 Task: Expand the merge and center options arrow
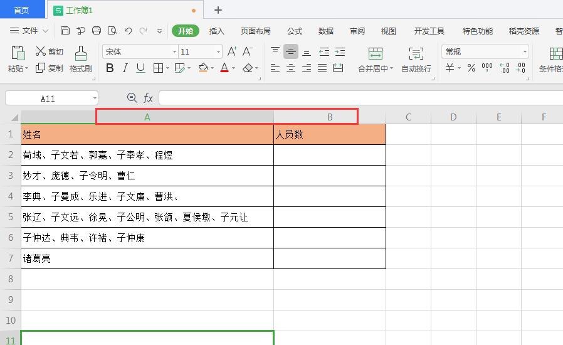pos(391,68)
